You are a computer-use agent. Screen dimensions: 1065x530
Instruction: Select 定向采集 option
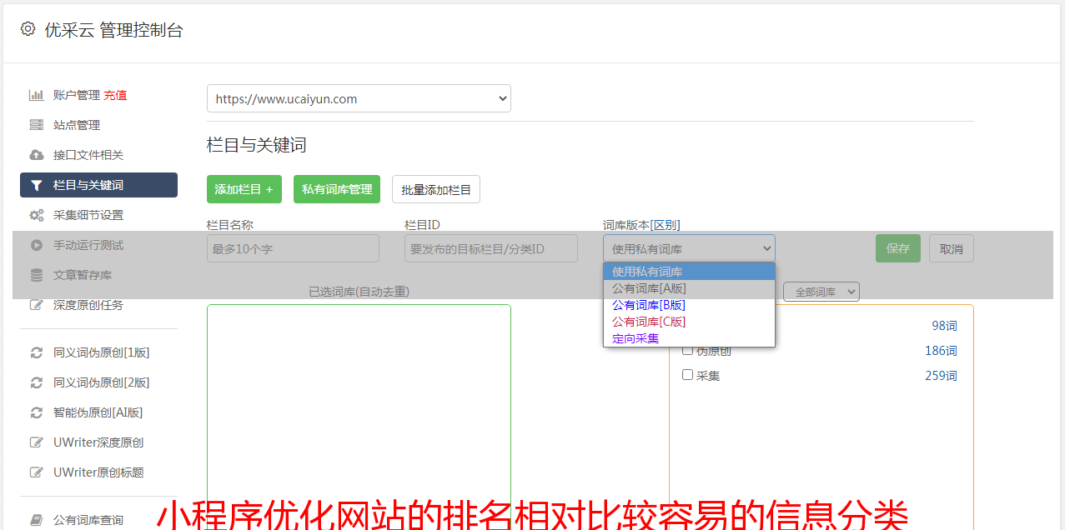click(x=689, y=338)
